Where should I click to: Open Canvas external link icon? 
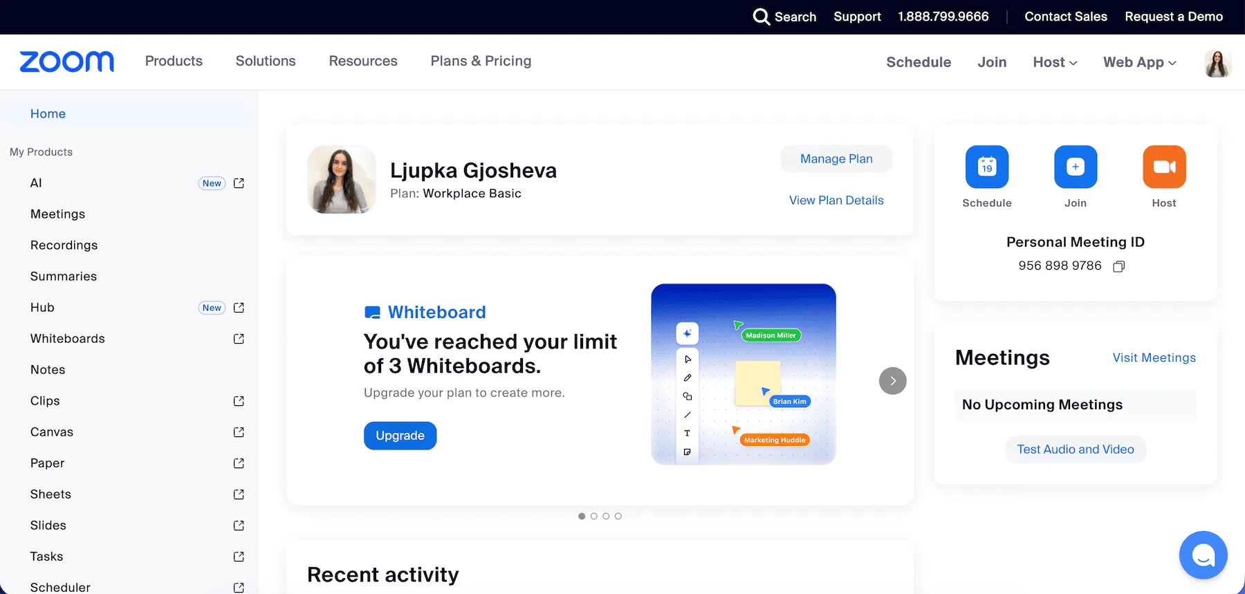[239, 432]
